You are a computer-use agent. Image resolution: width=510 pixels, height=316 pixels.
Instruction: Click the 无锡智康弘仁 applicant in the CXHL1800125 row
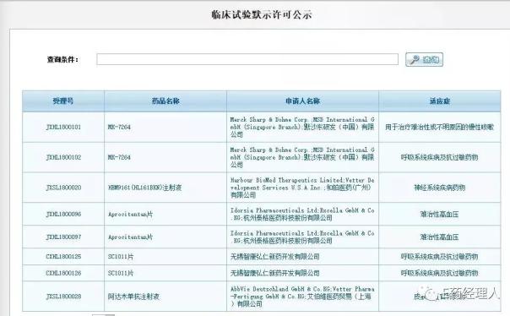[274, 257]
